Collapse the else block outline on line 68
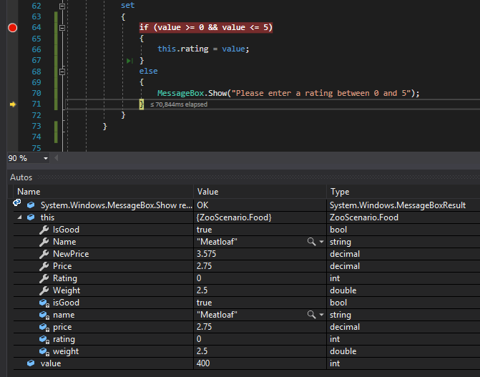The width and height of the screenshot is (480, 377). [x=62, y=72]
